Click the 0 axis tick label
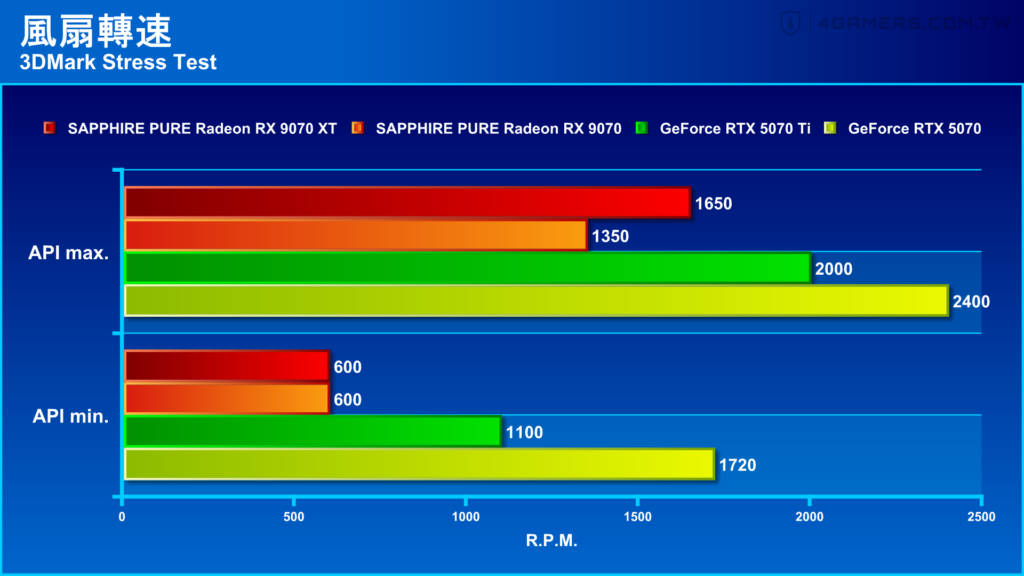The height and width of the screenshot is (576, 1024). [122, 517]
